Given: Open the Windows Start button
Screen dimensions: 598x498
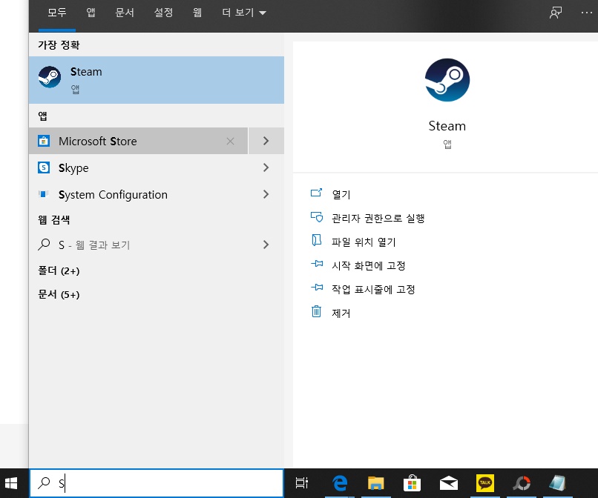Looking at the screenshot, I should [x=11, y=483].
